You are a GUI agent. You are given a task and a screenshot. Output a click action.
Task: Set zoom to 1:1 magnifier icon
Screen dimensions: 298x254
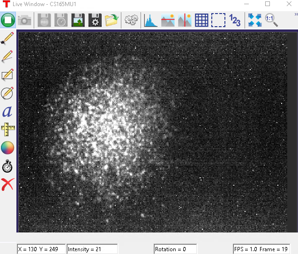tap(271, 20)
